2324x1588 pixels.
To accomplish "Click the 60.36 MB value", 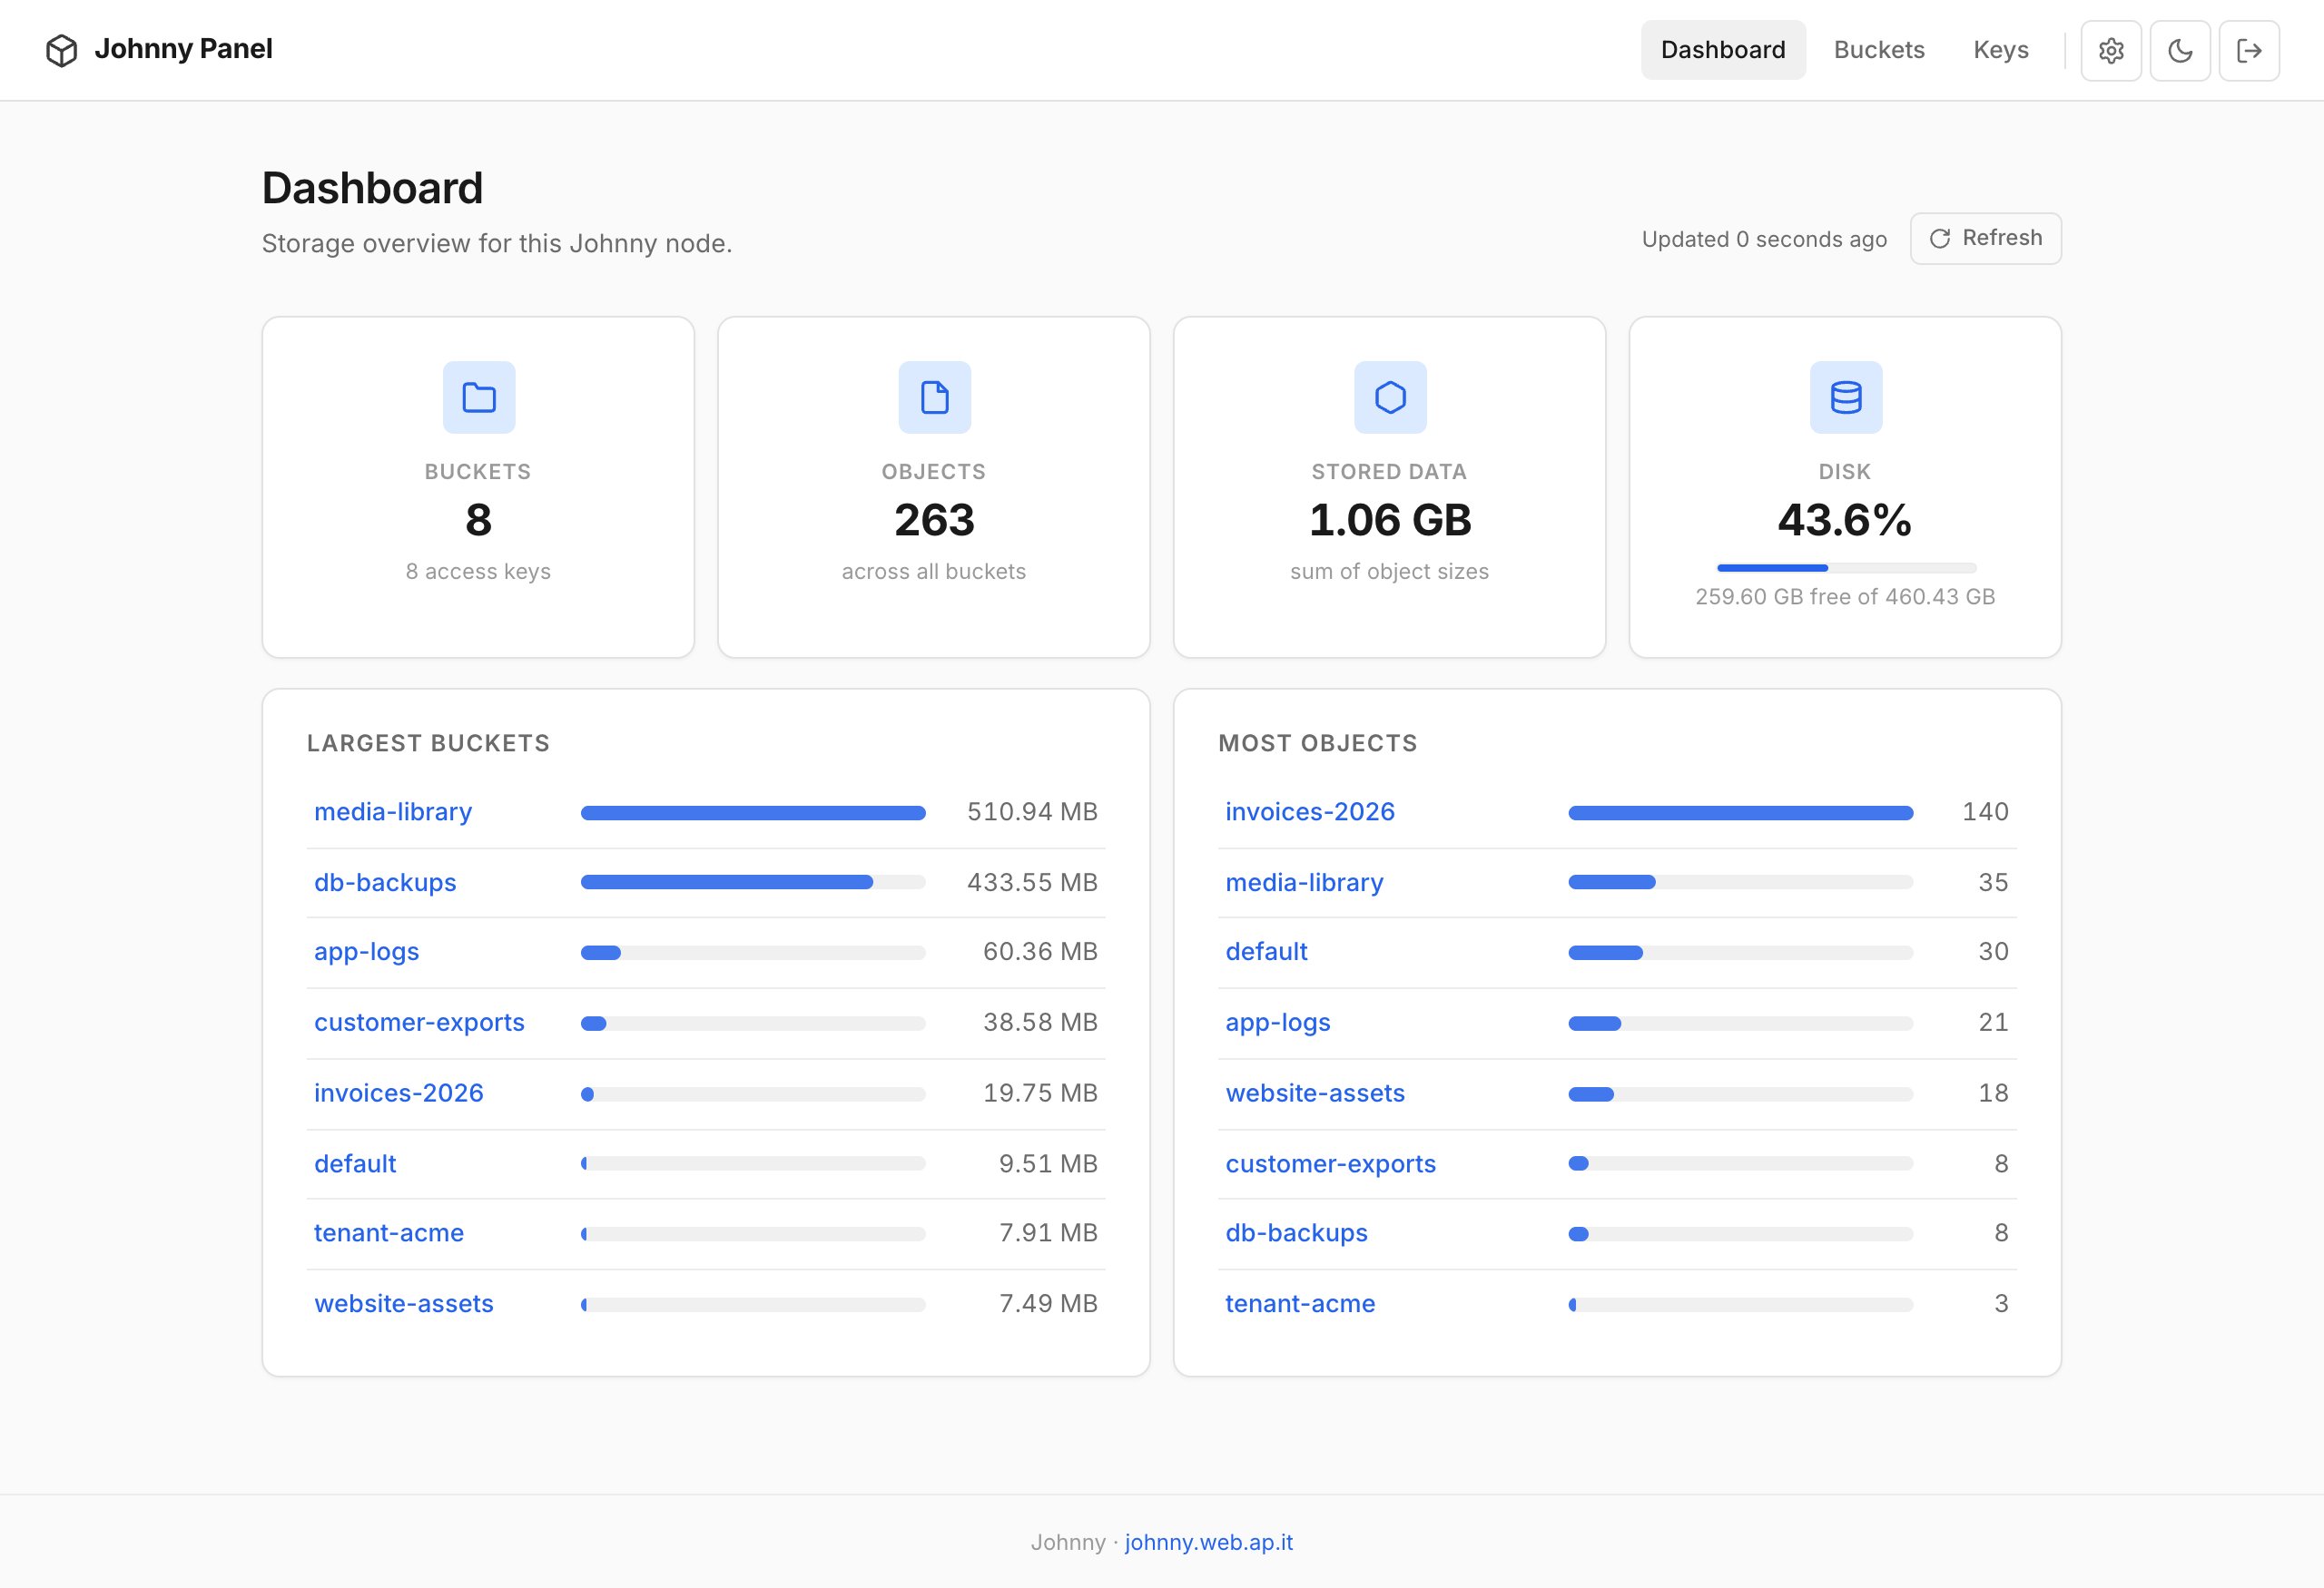I will tap(1040, 951).
